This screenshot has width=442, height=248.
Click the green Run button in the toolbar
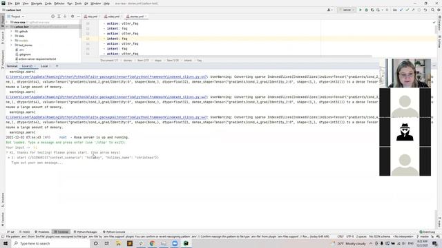[361, 10]
